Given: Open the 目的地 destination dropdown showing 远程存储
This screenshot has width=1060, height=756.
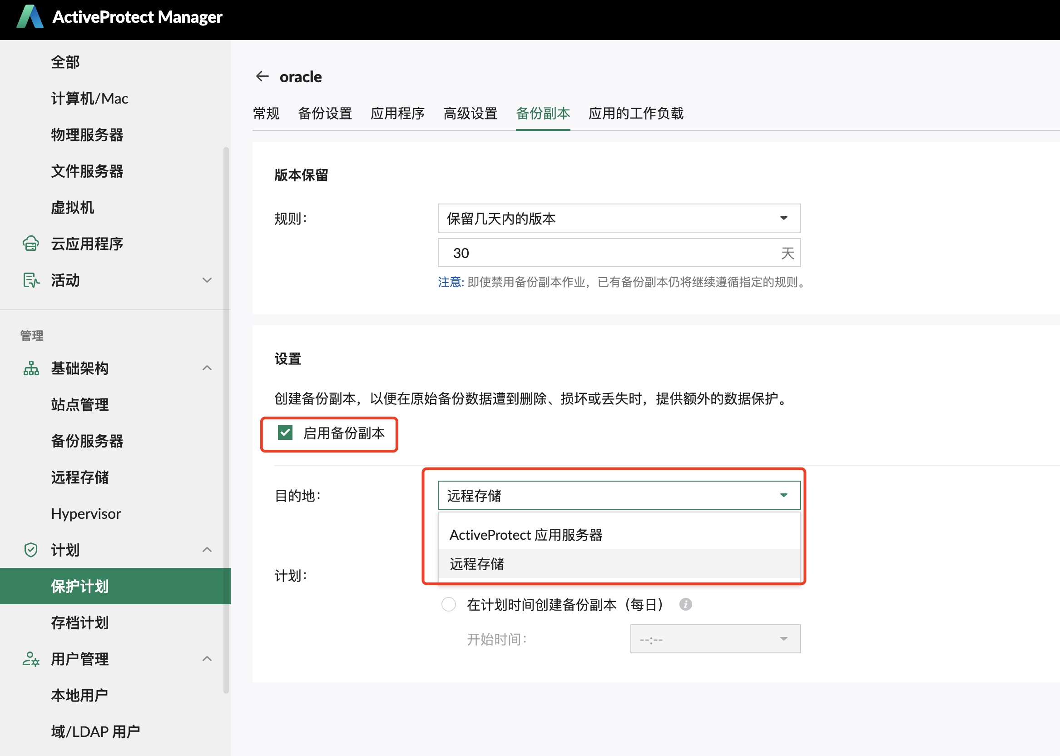Looking at the screenshot, I should pyautogui.click(x=619, y=495).
